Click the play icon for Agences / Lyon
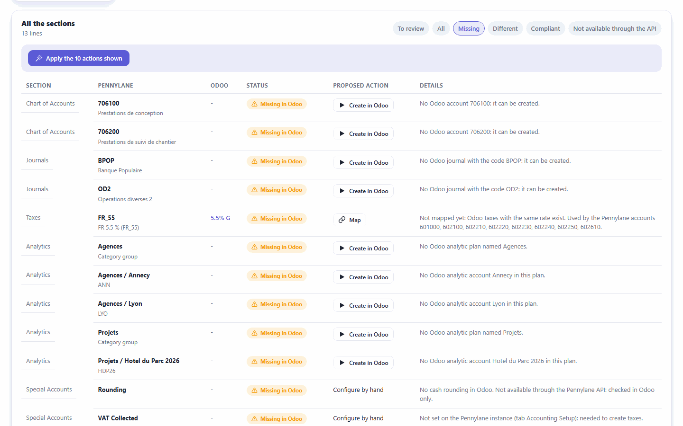The image size is (683, 426). pos(342,305)
